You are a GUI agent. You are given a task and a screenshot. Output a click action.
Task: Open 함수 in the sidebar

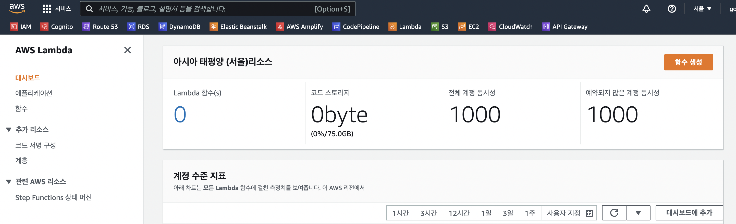(21, 109)
